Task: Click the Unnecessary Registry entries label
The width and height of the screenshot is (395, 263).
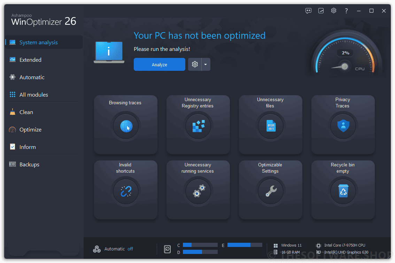Action: tap(198, 103)
